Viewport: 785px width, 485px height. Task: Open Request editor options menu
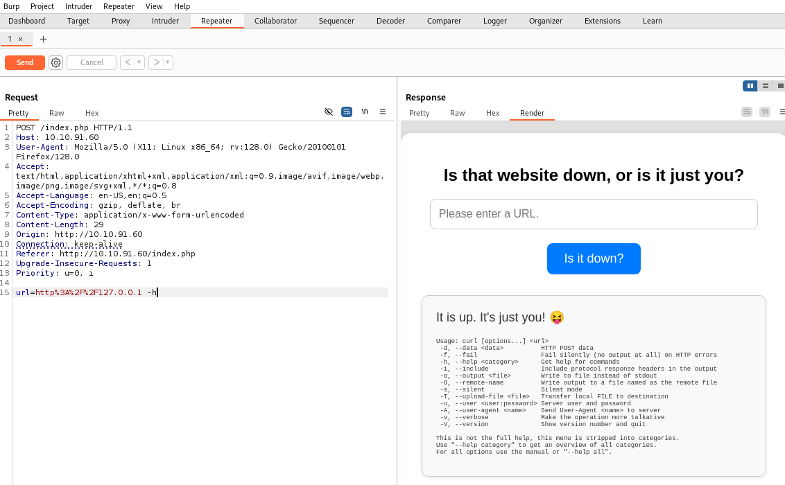coord(383,112)
